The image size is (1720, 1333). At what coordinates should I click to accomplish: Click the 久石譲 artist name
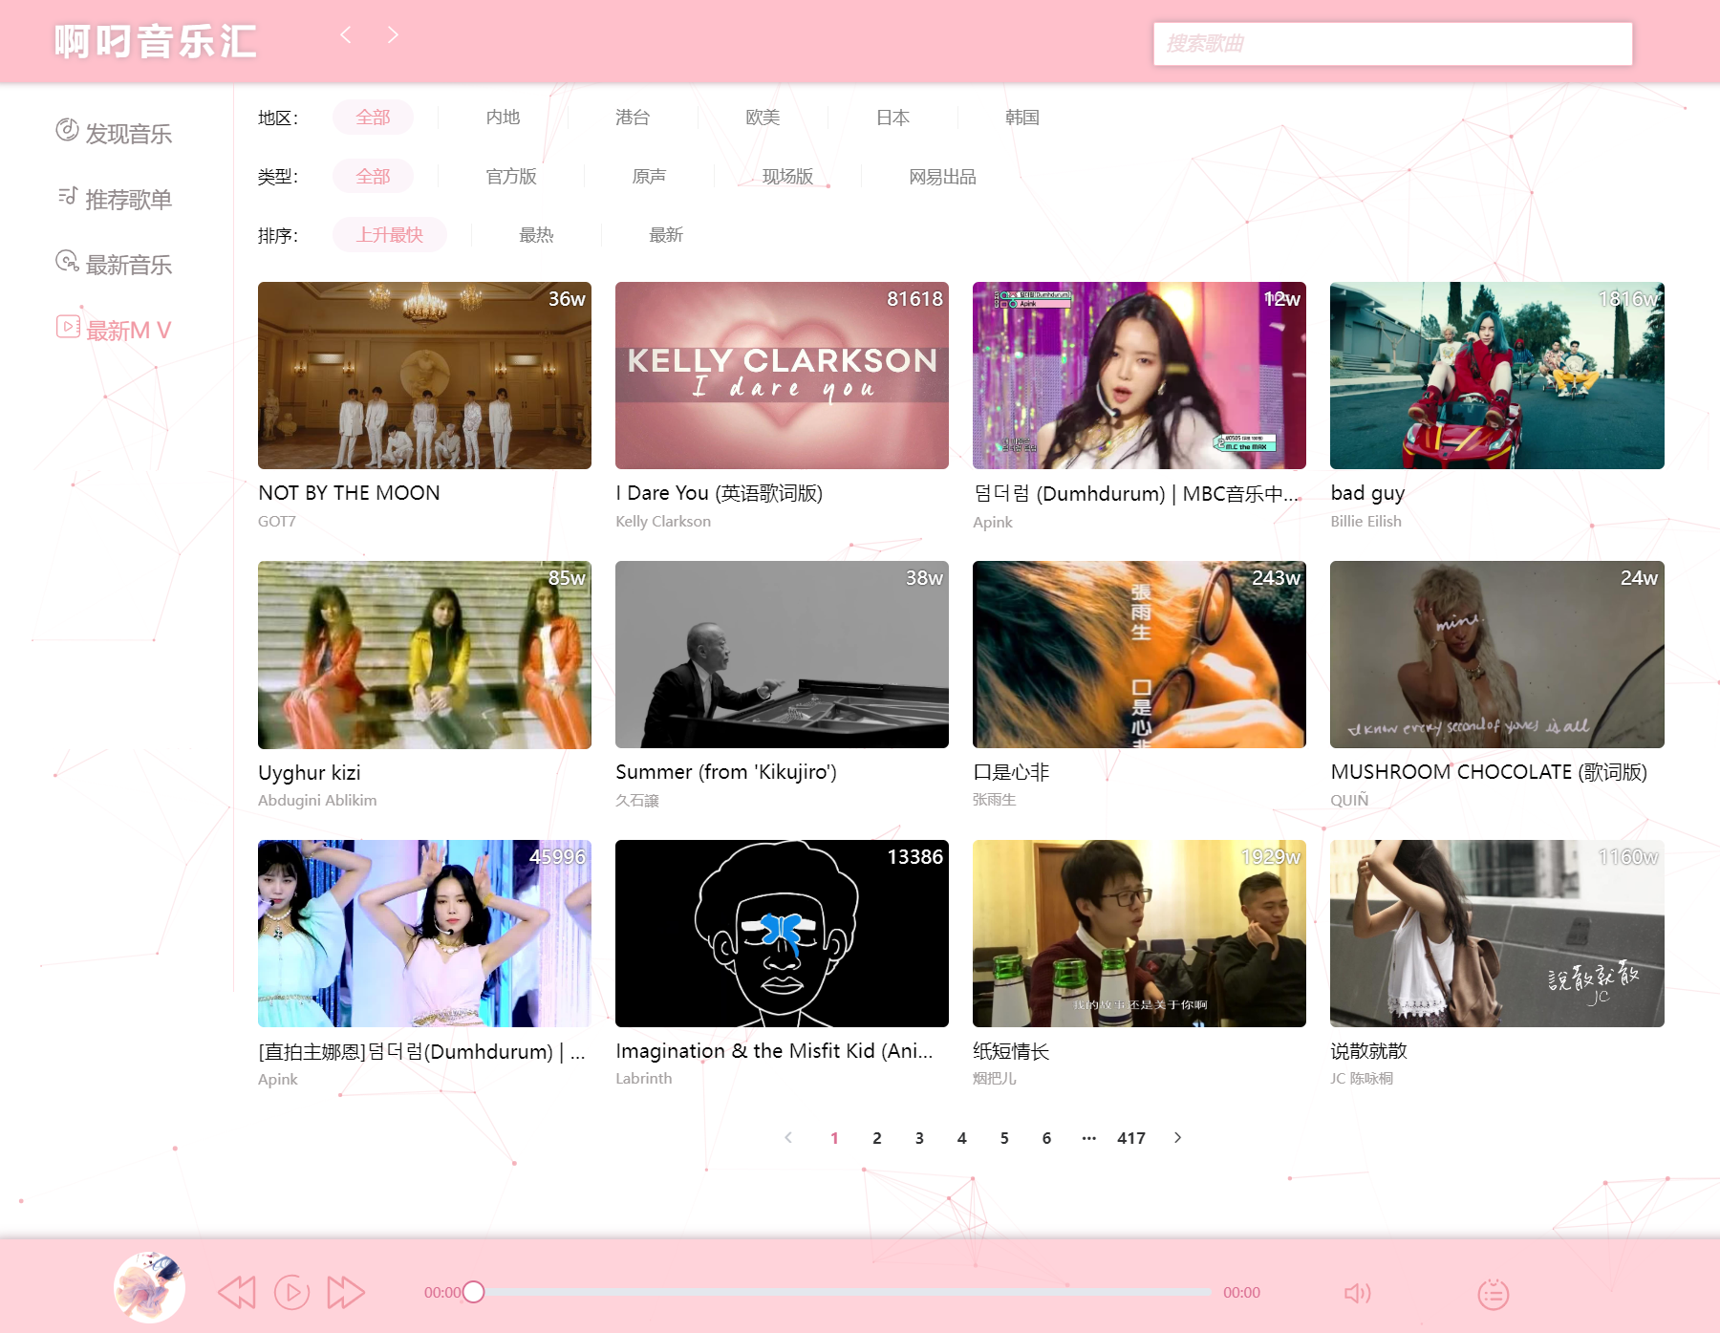click(637, 801)
